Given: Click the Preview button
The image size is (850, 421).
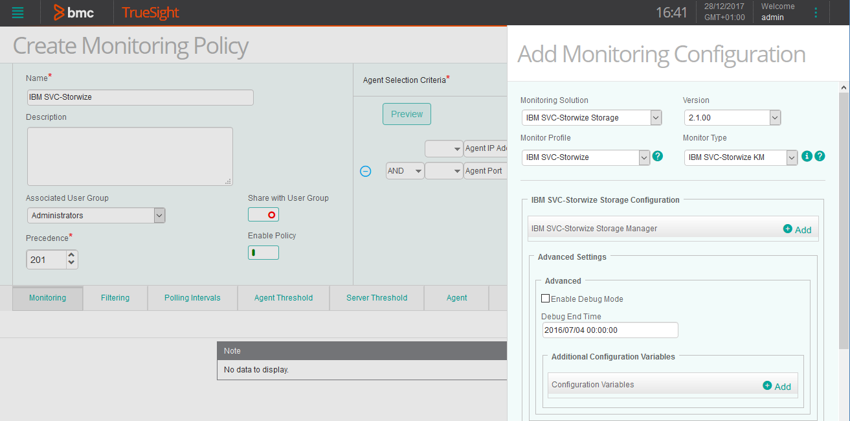Looking at the screenshot, I should pyautogui.click(x=406, y=113).
